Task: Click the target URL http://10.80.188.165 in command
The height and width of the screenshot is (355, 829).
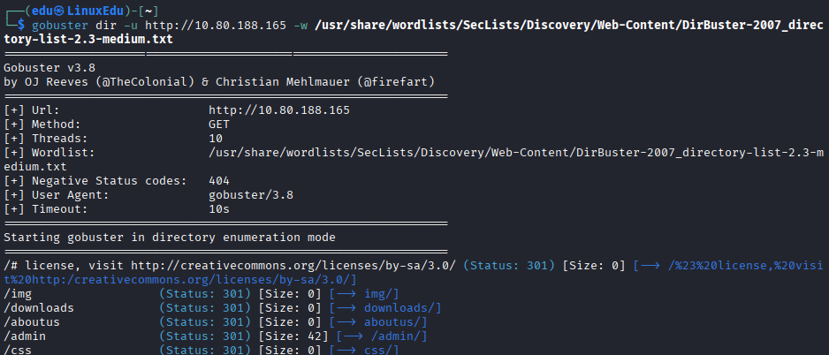Action: click(216, 25)
